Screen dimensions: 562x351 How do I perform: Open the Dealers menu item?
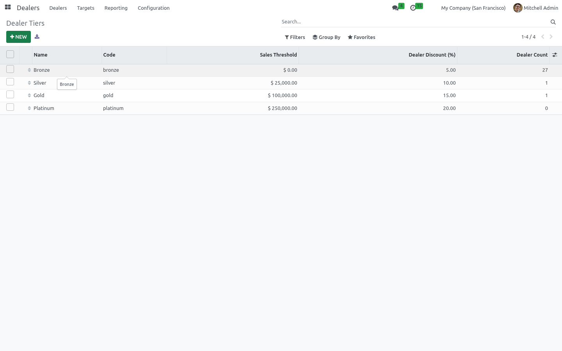58,8
